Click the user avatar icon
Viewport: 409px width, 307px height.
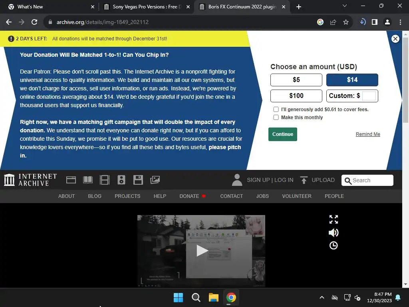click(x=237, y=180)
